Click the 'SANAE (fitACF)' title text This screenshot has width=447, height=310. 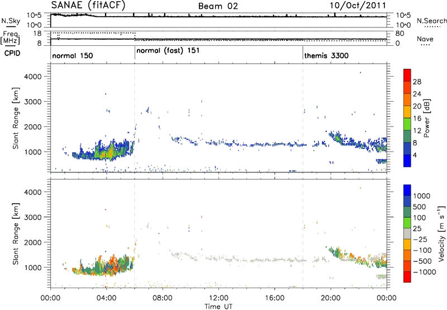pos(88,5)
